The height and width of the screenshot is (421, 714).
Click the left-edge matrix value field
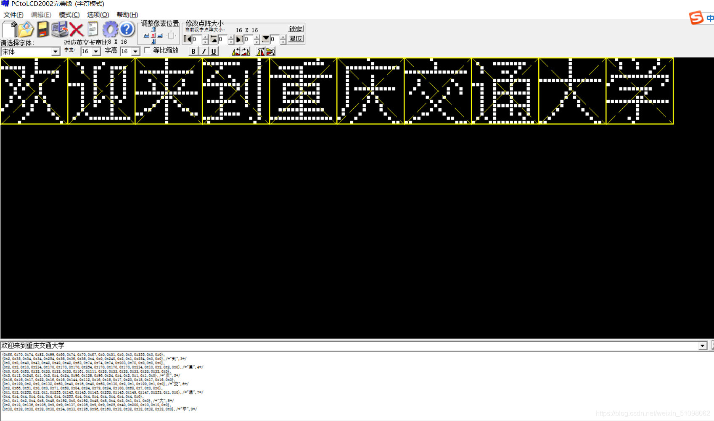tap(197, 39)
